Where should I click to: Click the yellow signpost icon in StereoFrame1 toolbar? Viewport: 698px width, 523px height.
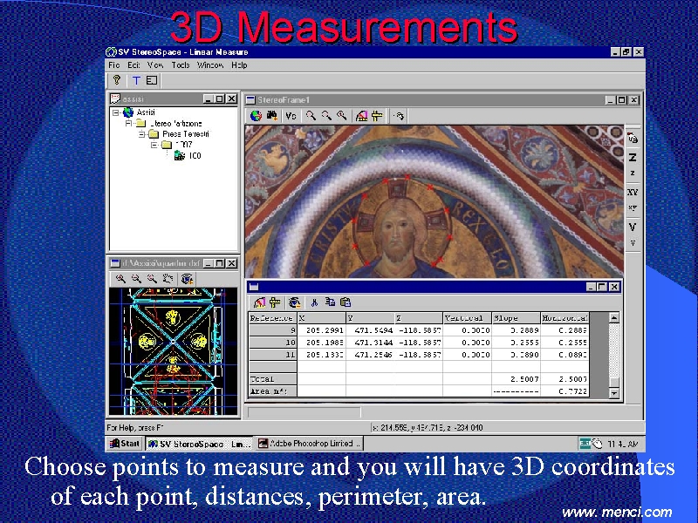[377, 116]
